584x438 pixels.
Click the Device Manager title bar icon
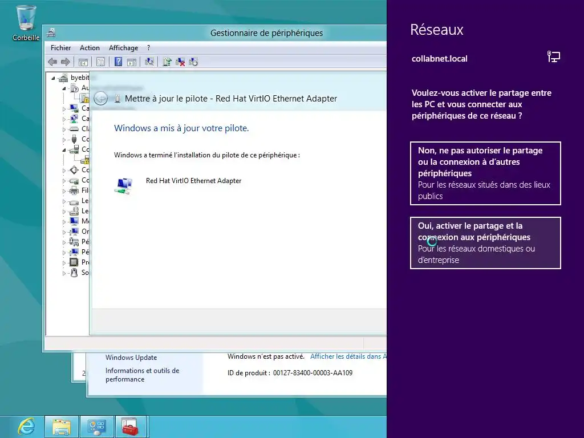pos(51,33)
